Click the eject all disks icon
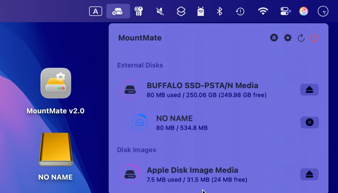Viewport: 338px width, 193px height. [x=274, y=38]
